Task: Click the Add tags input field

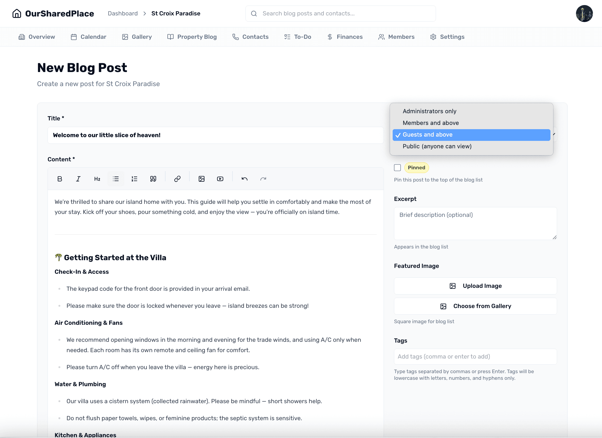Action: tap(475, 356)
